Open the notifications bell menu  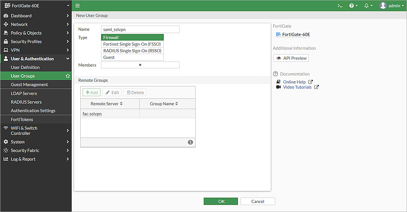368,6
